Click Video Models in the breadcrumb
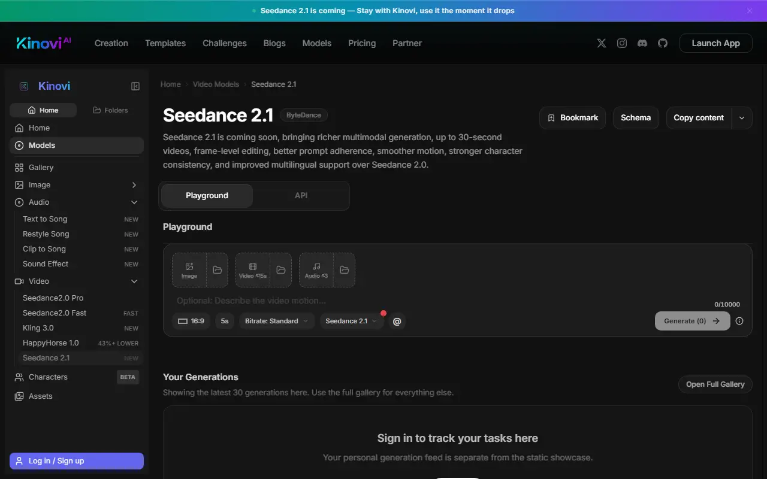The image size is (767, 479). 216,84
